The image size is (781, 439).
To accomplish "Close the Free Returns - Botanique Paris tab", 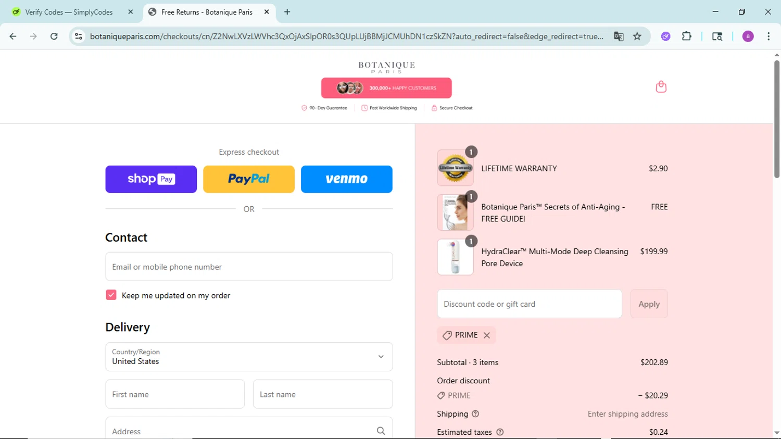I will tap(267, 12).
